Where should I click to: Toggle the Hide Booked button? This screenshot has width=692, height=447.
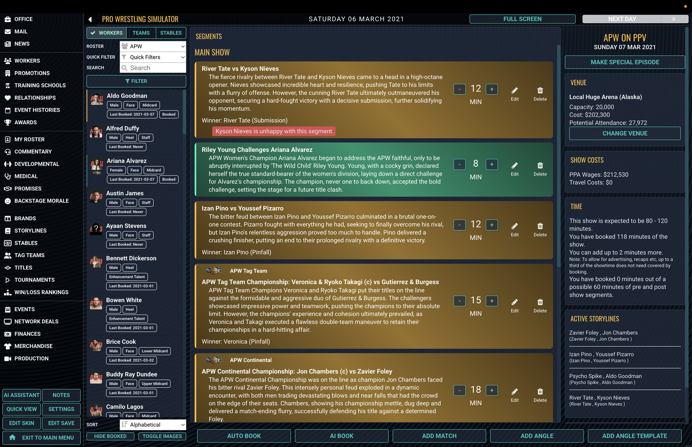tap(110, 436)
